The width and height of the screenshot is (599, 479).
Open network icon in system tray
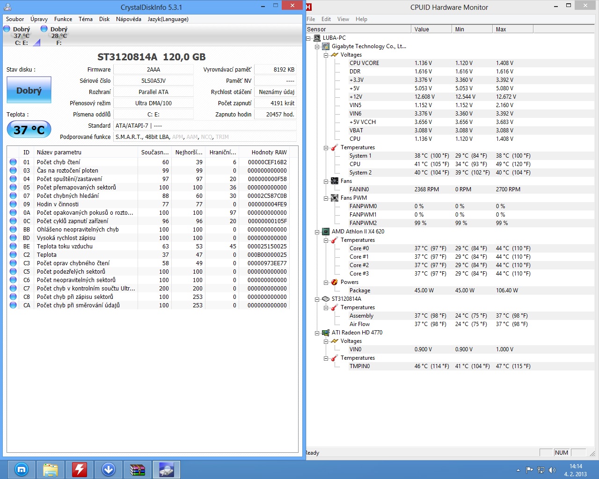(x=541, y=470)
